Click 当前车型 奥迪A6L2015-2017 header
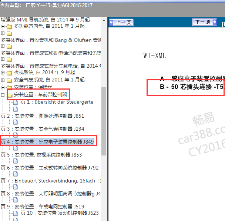Viewport: 225px width, 221px height. [x=47, y=5]
